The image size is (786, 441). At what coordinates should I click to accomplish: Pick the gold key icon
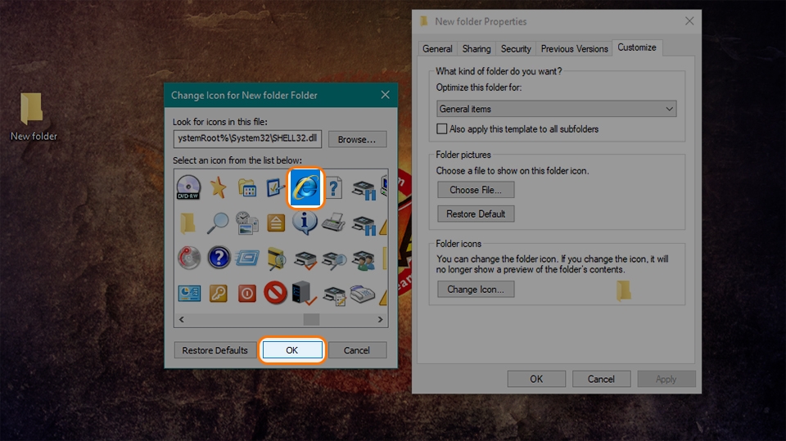point(218,293)
